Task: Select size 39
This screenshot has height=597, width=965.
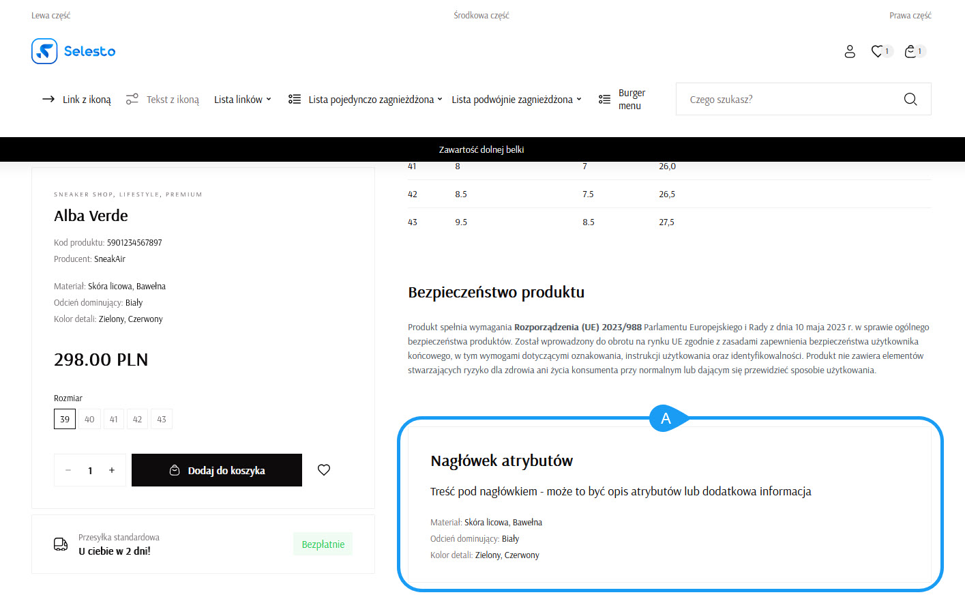Action: click(x=65, y=419)
